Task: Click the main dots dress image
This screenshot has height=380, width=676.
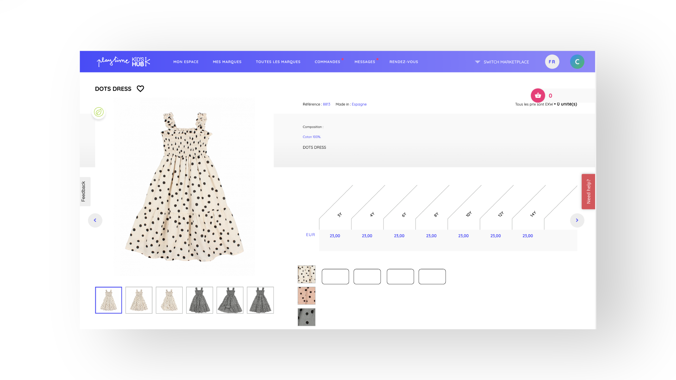Action: (184, 186)
